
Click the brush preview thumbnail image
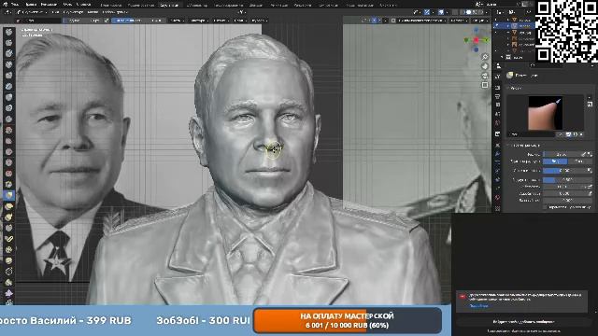tap(546, 113)
